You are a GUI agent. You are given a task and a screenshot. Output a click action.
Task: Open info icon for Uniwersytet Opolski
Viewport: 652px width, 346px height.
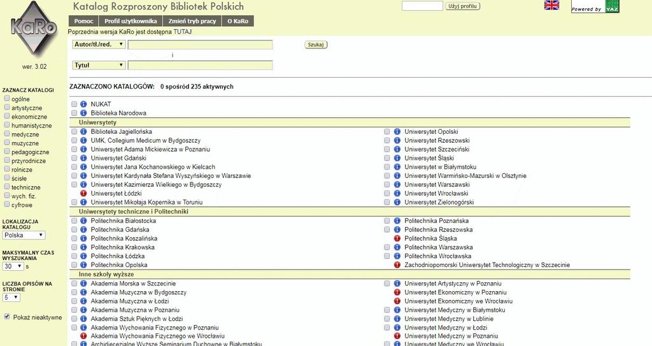tap(397, 131)
